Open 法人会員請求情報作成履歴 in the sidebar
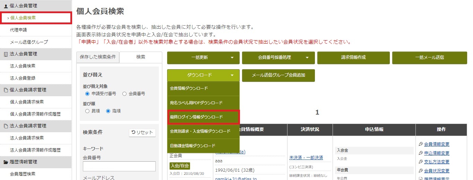Image resolution: width=473 pixels, height=180 pixels. [36, 150]
